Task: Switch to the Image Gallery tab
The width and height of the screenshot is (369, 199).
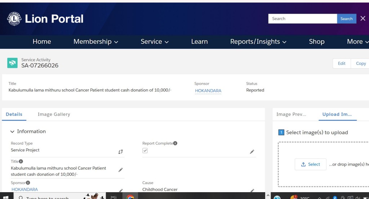Action: (x=54, y=114)
